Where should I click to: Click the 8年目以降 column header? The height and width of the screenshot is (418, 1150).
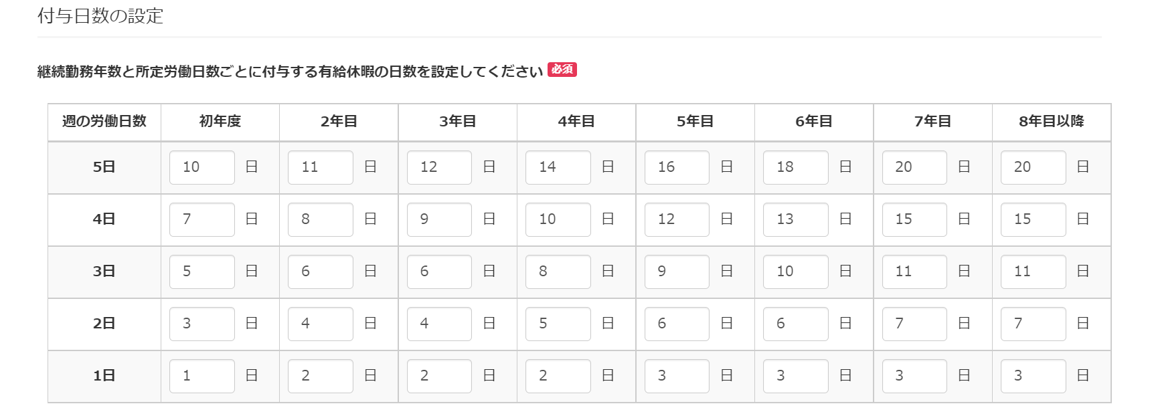[x=1052, y=122]
